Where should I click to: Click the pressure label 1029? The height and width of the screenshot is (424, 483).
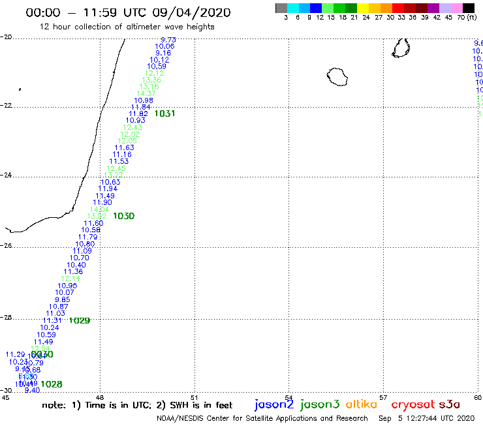tap(80, 320)
